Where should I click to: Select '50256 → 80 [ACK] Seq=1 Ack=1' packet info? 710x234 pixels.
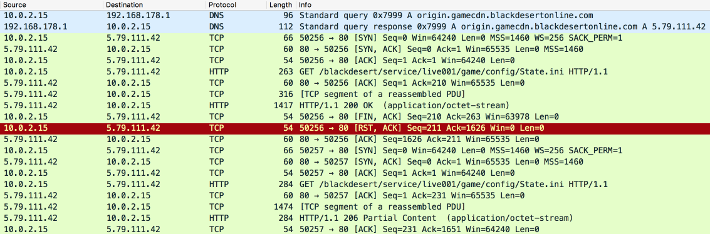pos(407,61)
